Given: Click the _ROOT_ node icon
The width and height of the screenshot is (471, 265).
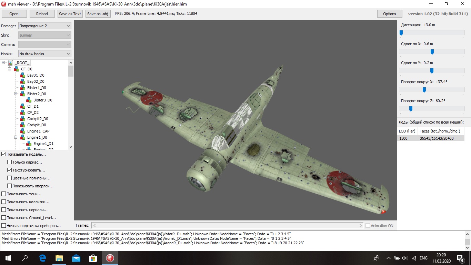Looking at the screenshot, I should point(10,63).
